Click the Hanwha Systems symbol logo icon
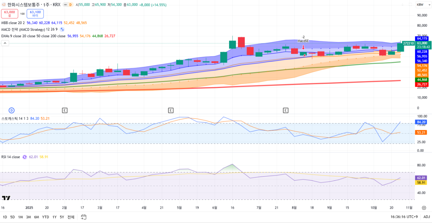This screenshot has width=432, height=223. click(x=4, y=5)
